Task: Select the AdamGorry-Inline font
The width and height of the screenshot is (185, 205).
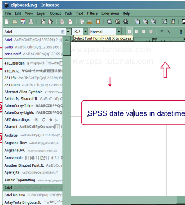Action: pos(33,106)
